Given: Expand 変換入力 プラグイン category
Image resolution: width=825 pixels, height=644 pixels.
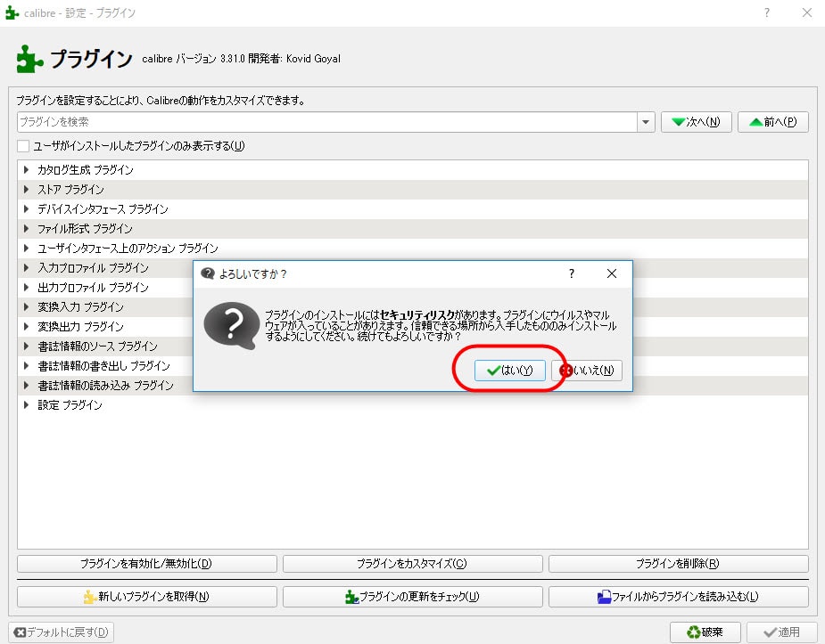Looking at the screenshot, I should [26, 306].
